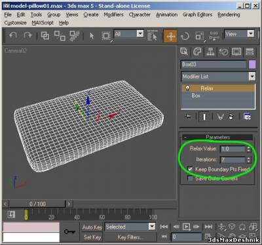Click the Key Filters button
This screenshot has width=262, height=245.
coord(130,237)
